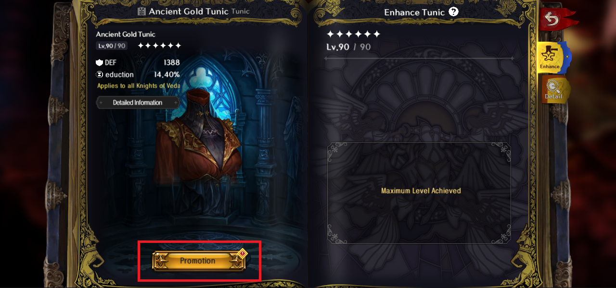Open the Enhance tab
This screenshot has width=616, height=288.
(x=550, y=57)
